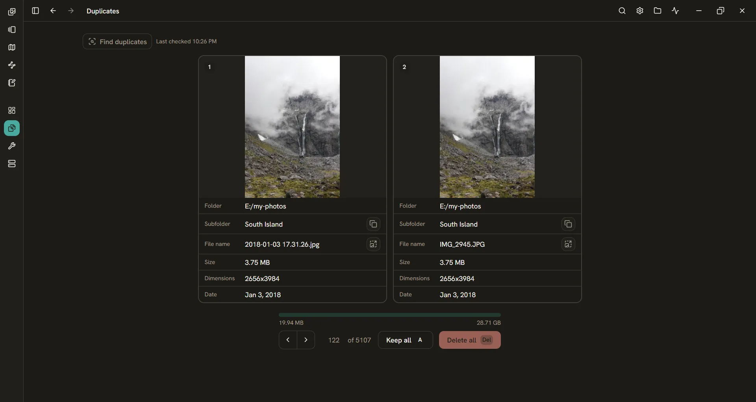Go back with the left arrow
The height and width of the screenshot is (402, 756).
(x=53, y=11)
